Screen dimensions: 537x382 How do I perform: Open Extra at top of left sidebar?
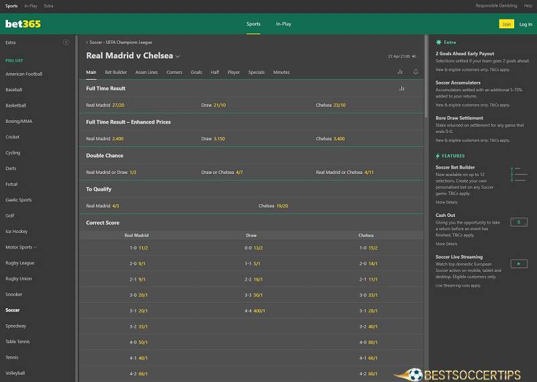[x=11, y=42]
